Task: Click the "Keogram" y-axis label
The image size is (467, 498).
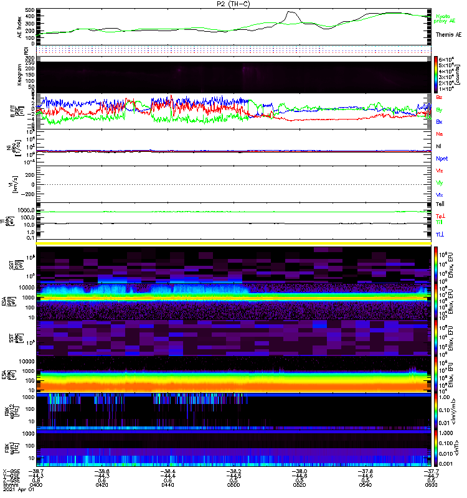Action: point(19,74)
